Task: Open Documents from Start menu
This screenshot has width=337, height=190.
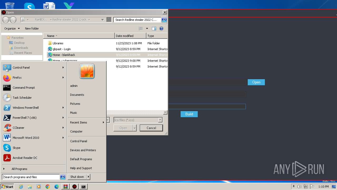Action: coord(77,95)
